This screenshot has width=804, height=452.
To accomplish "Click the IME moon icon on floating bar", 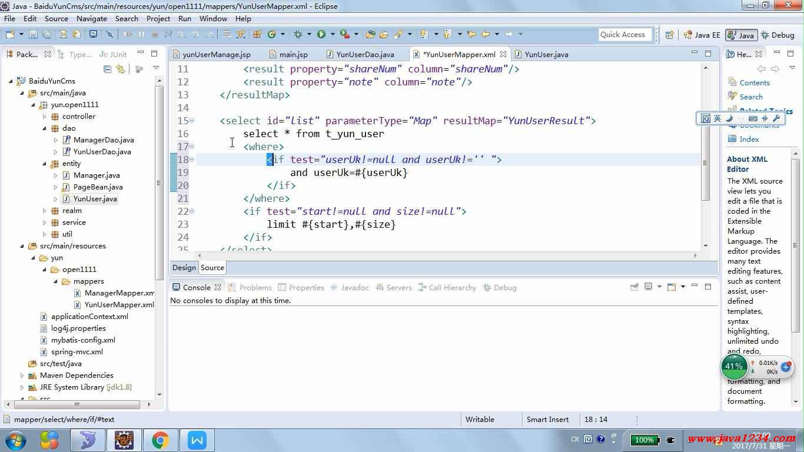I will (729, 118).
